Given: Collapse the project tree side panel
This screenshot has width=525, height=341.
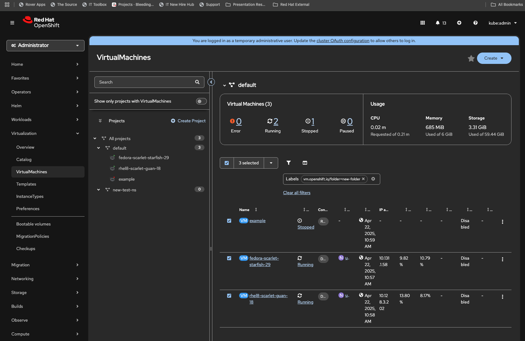Looking at the screenshot, I should coord(211,82).
